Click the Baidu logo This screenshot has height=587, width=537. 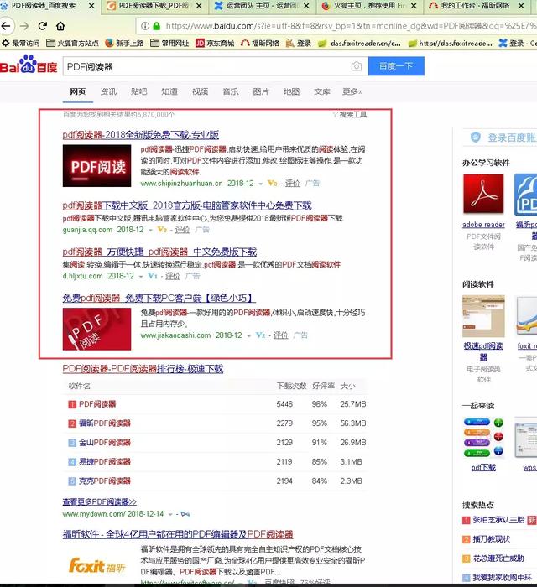(x=29, y=65)
